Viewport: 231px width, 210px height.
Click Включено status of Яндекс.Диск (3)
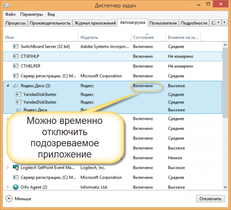click(143, 86)
